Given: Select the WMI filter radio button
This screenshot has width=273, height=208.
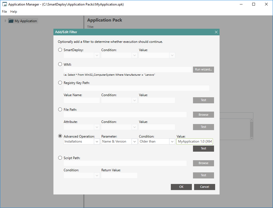Looking at the screenshot, I should (x=60, y=64).
